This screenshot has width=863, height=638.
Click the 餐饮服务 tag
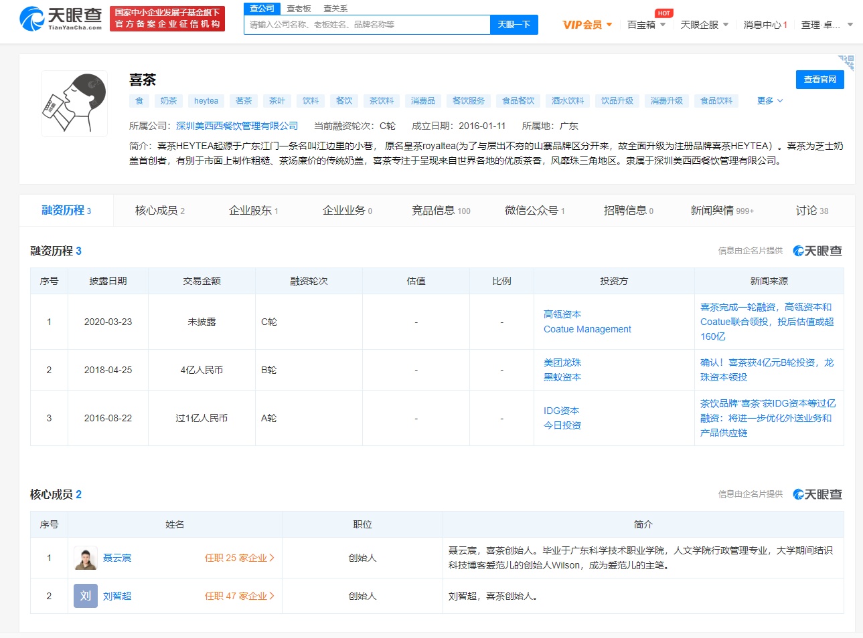coord(469,101)
